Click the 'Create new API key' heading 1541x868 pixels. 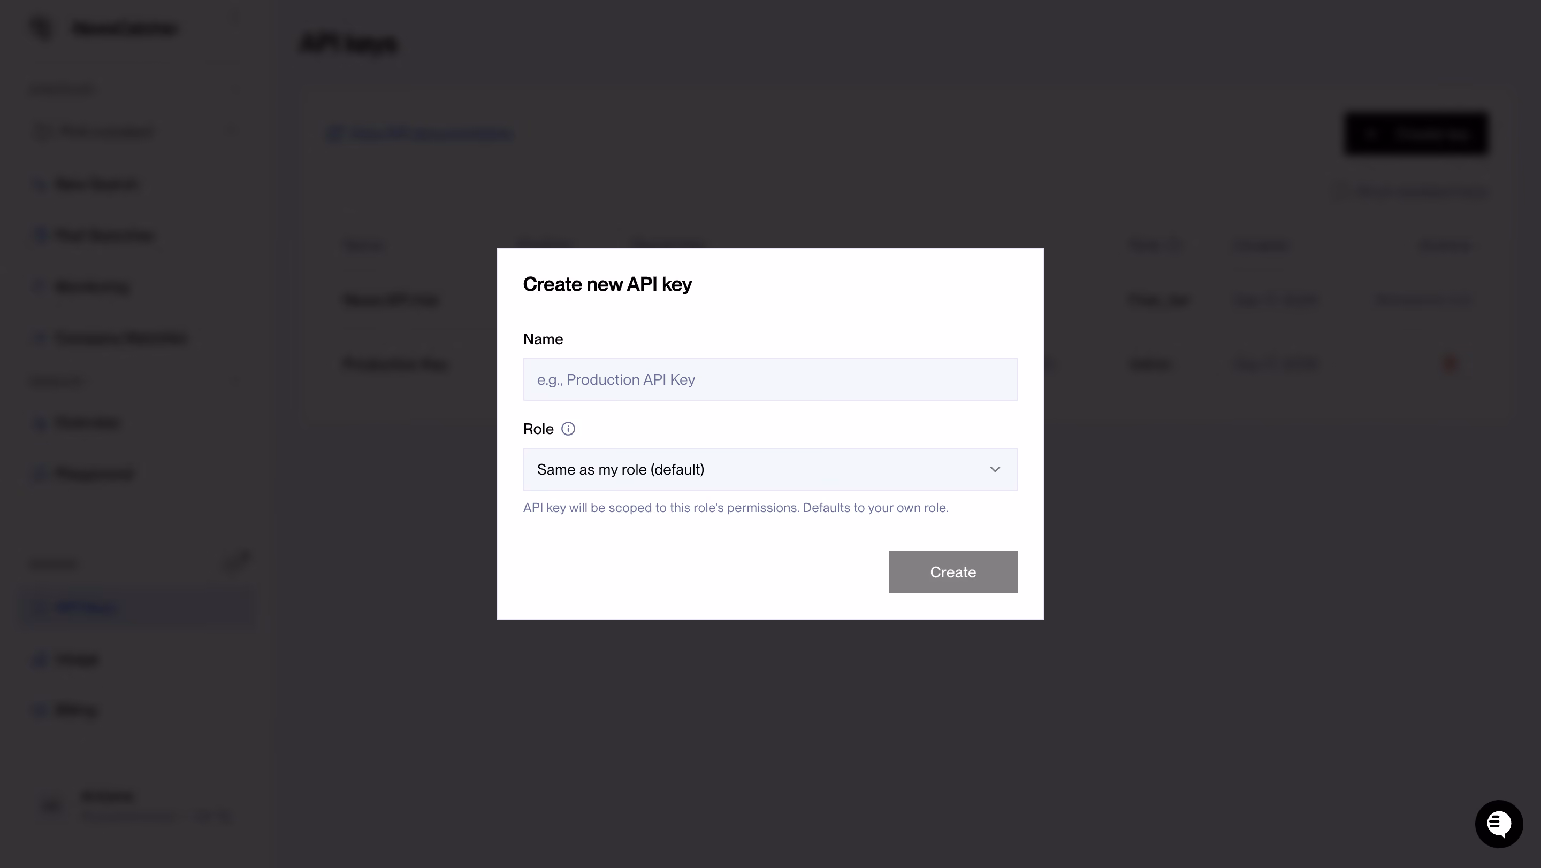(607, 284)
